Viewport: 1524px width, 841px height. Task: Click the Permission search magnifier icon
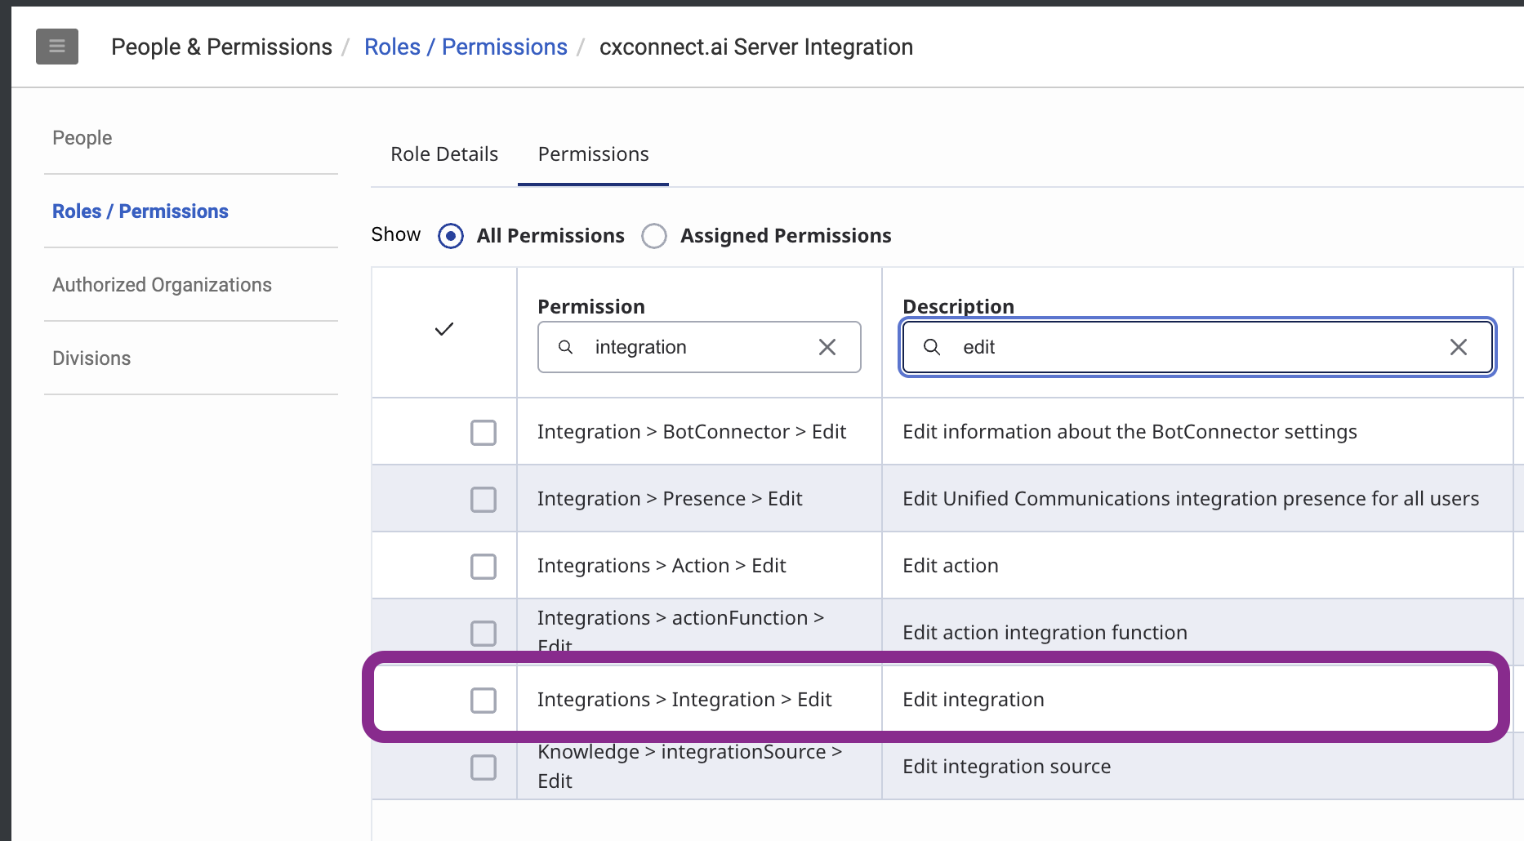[565, 347]
